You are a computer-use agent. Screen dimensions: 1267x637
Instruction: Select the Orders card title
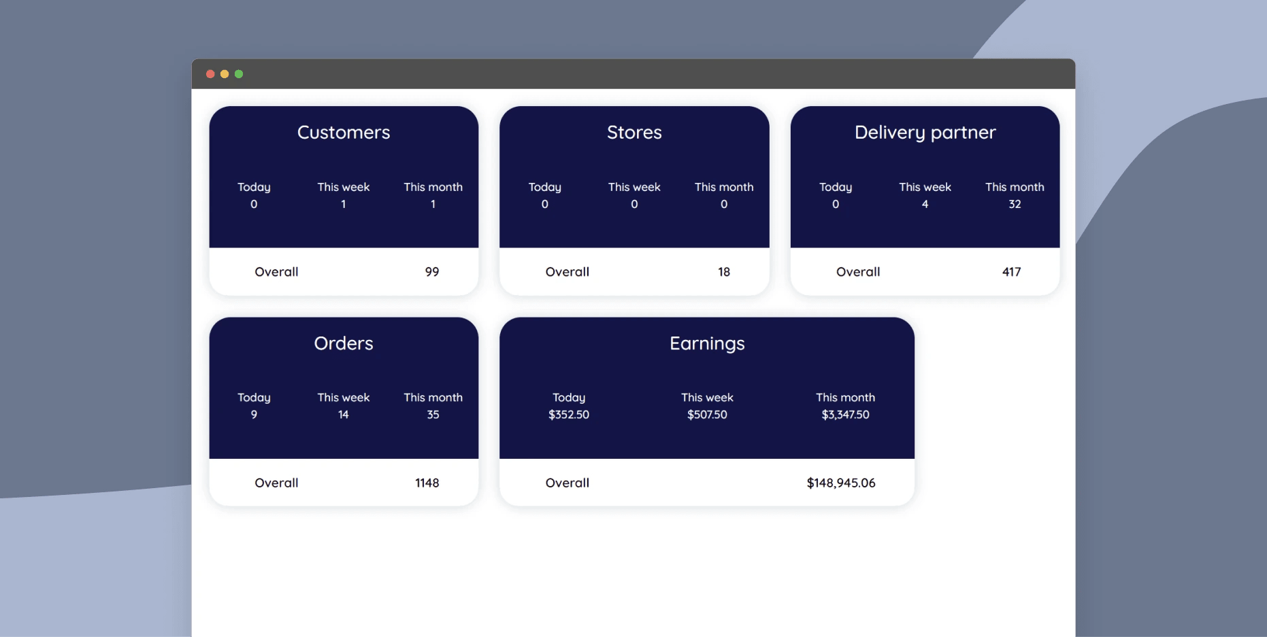point(344,343)
